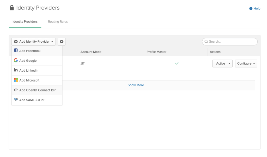Click the Help question mark icon
This screenshot has height=157, width=267.
(251, 9)
